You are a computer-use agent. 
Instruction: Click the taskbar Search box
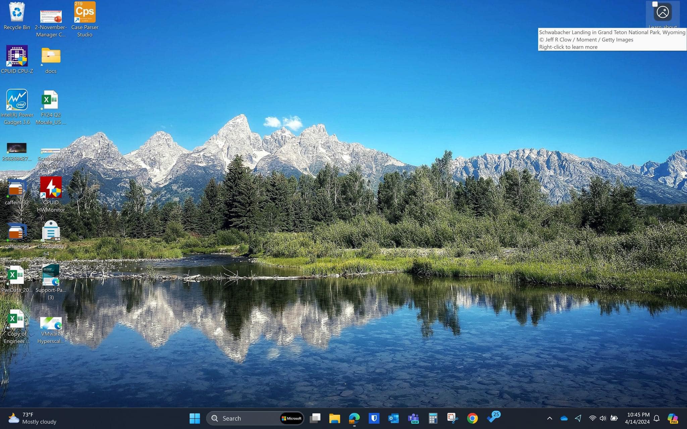pyautogui.click(x=255, y=418)
